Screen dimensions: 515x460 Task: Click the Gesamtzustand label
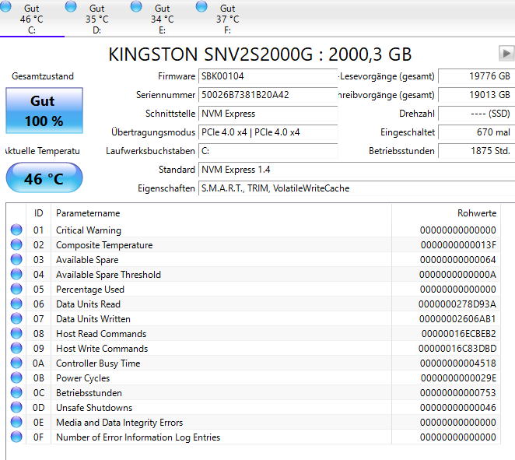pyautogui.click(x=43, y=76)
